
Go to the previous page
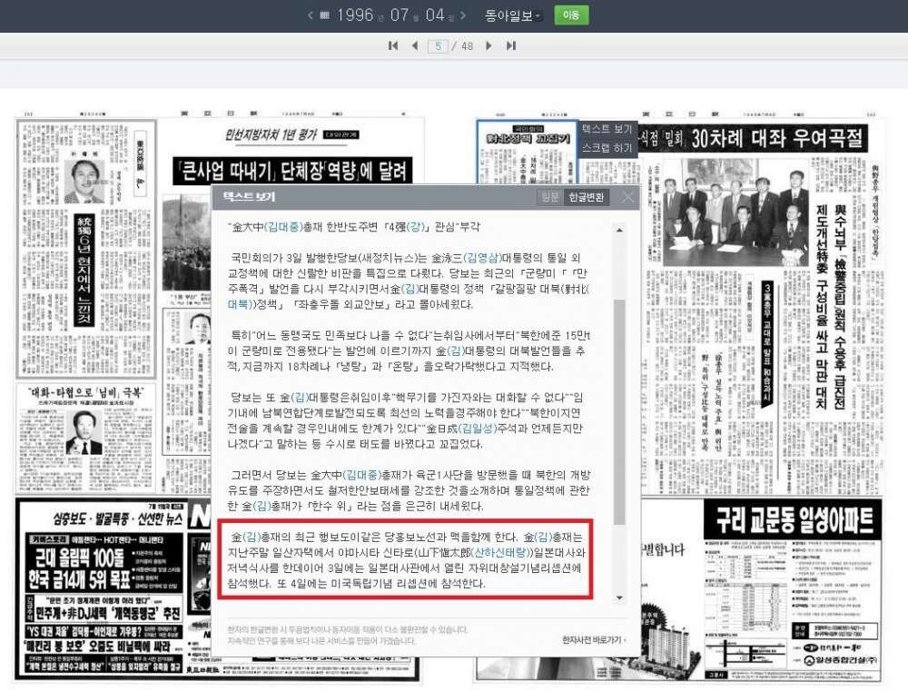(415, 45)
